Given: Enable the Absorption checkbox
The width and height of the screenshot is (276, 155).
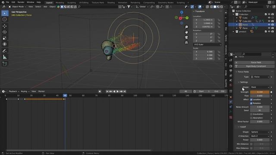Looking at the screenshot, I should [251, 118].
